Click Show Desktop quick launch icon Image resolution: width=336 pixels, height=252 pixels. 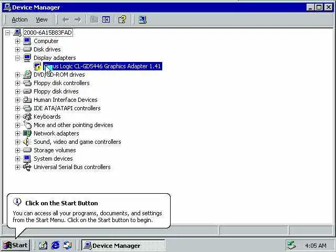[x=43, y=245]
